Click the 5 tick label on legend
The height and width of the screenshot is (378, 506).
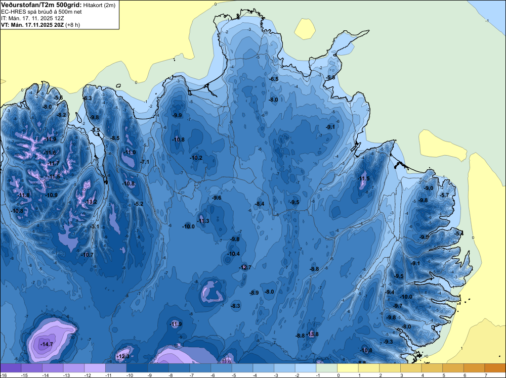coord(444,375)
